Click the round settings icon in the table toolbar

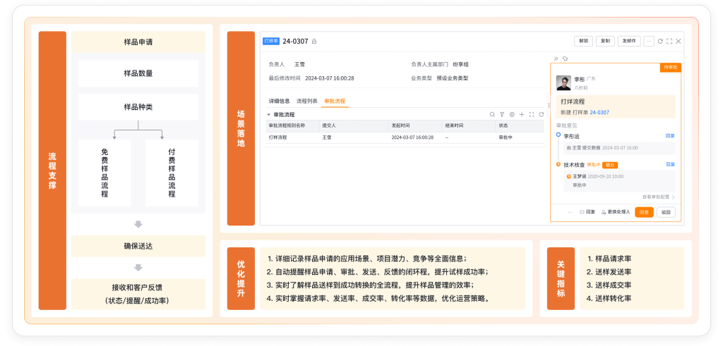click(512, 114)
